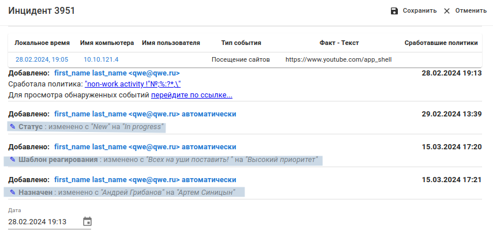Save the incident with Сохранить
The width and height of the screenshot is (493, 230).
click(x=420, y=11)
